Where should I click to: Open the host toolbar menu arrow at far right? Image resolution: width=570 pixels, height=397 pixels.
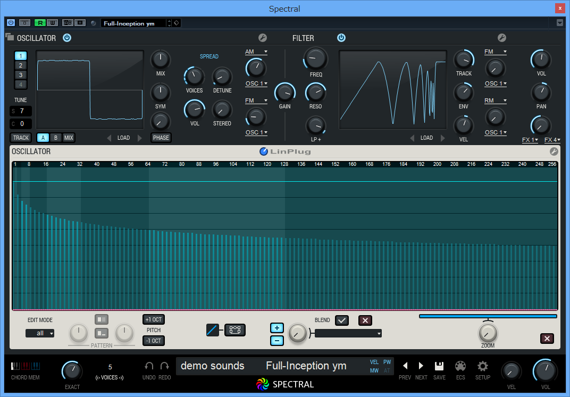coord(560,23)
